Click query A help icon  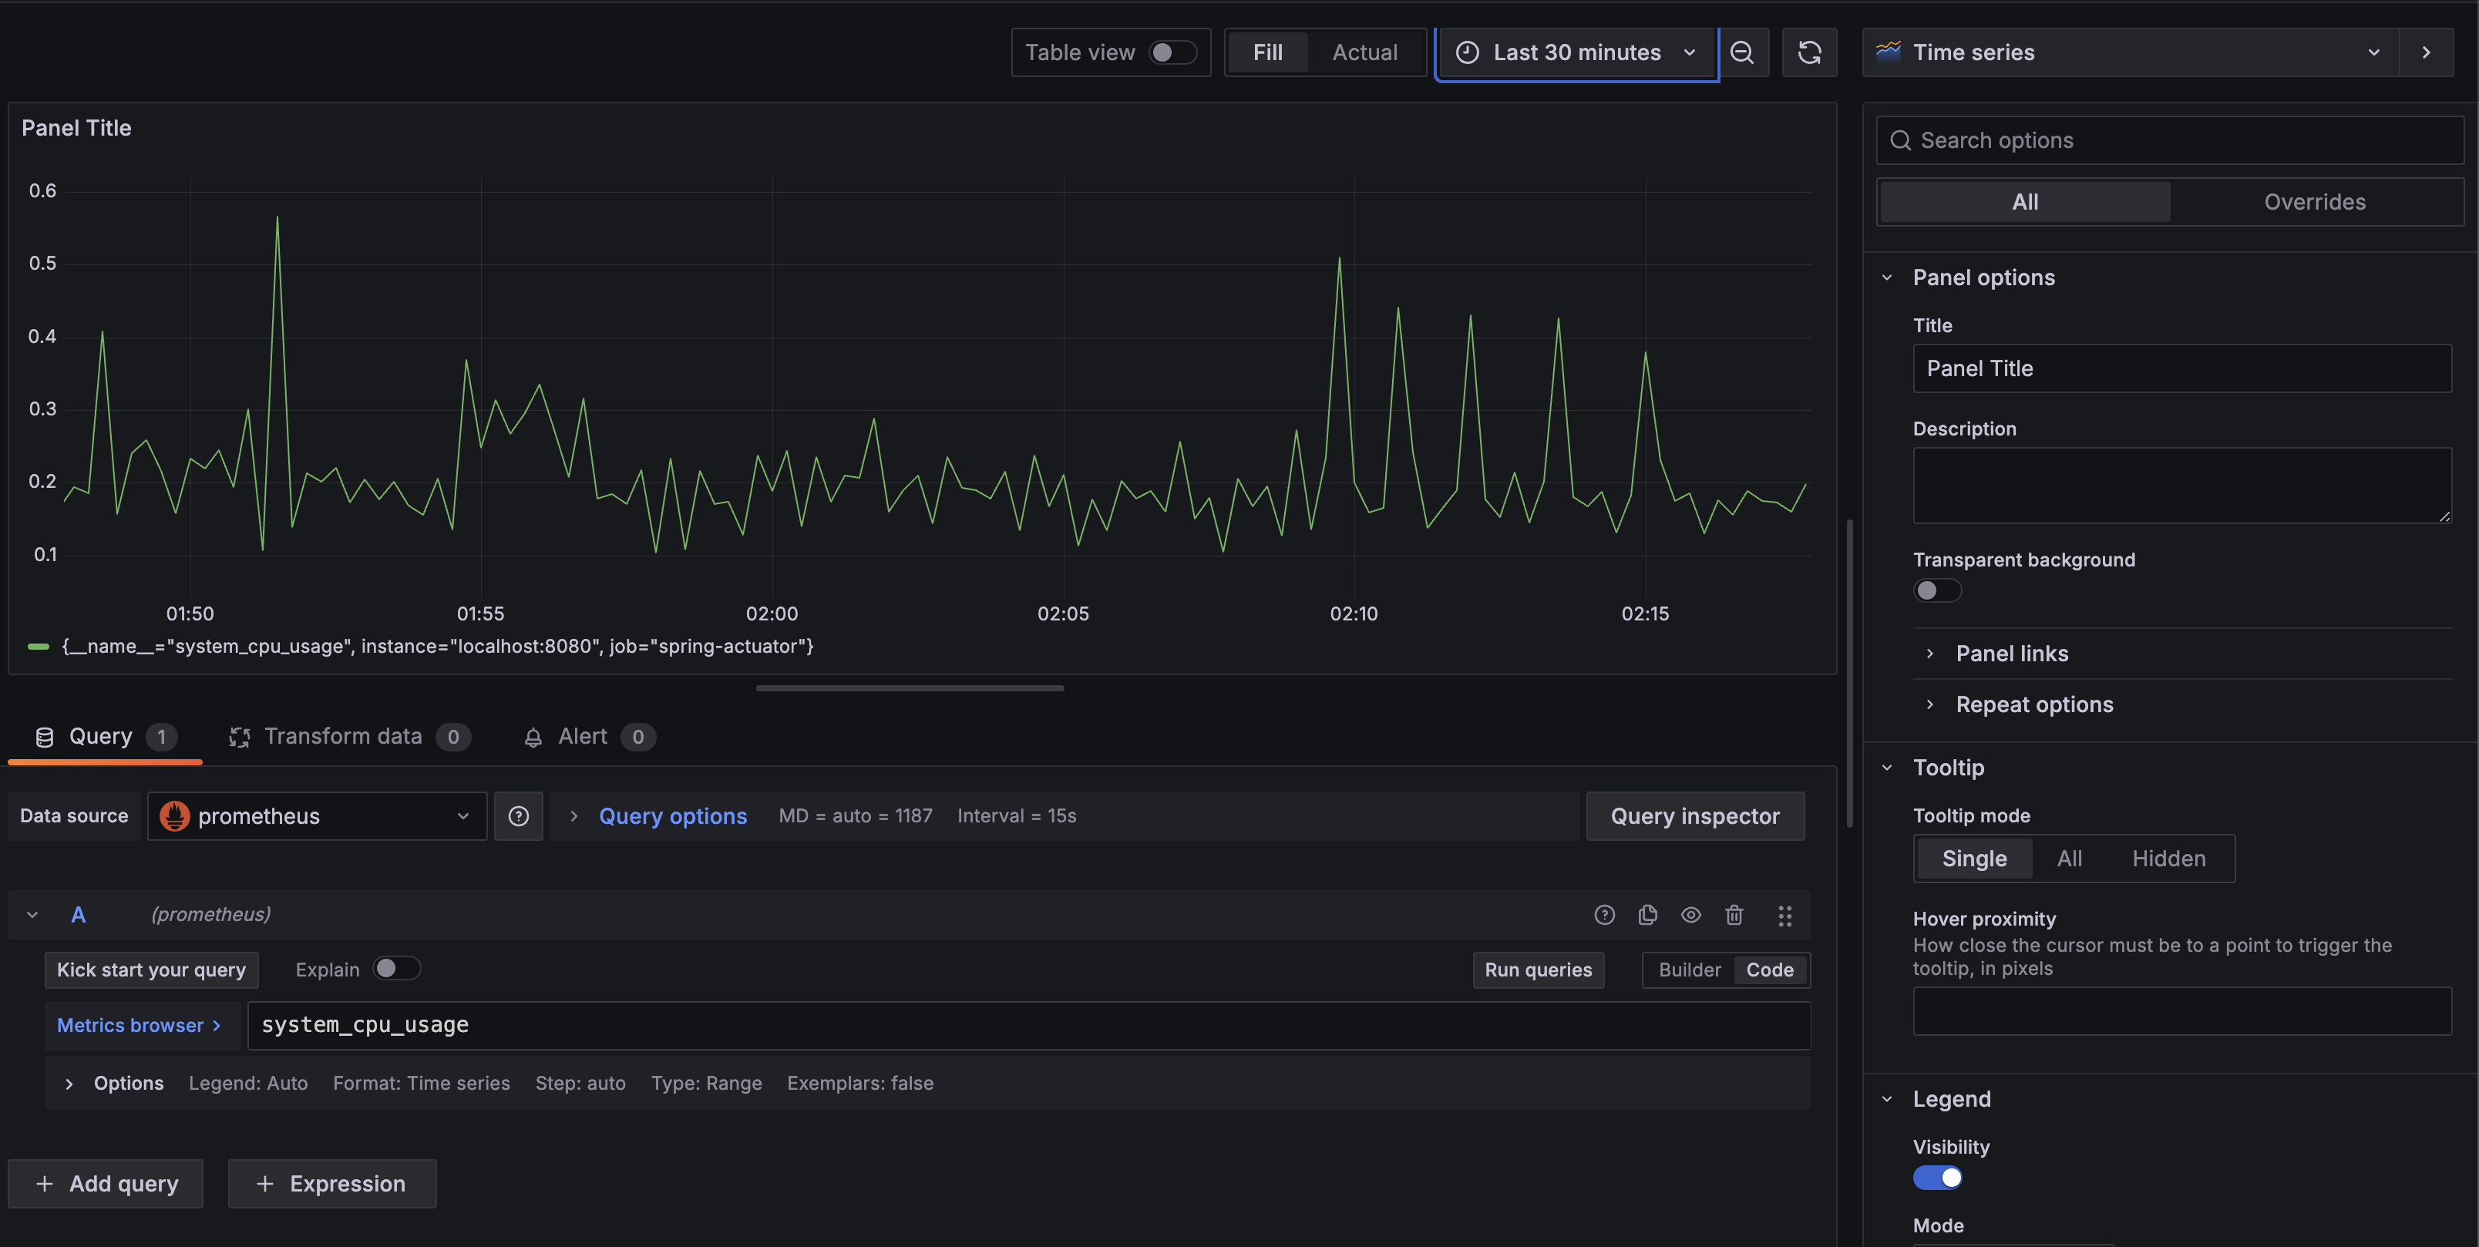1604,914
